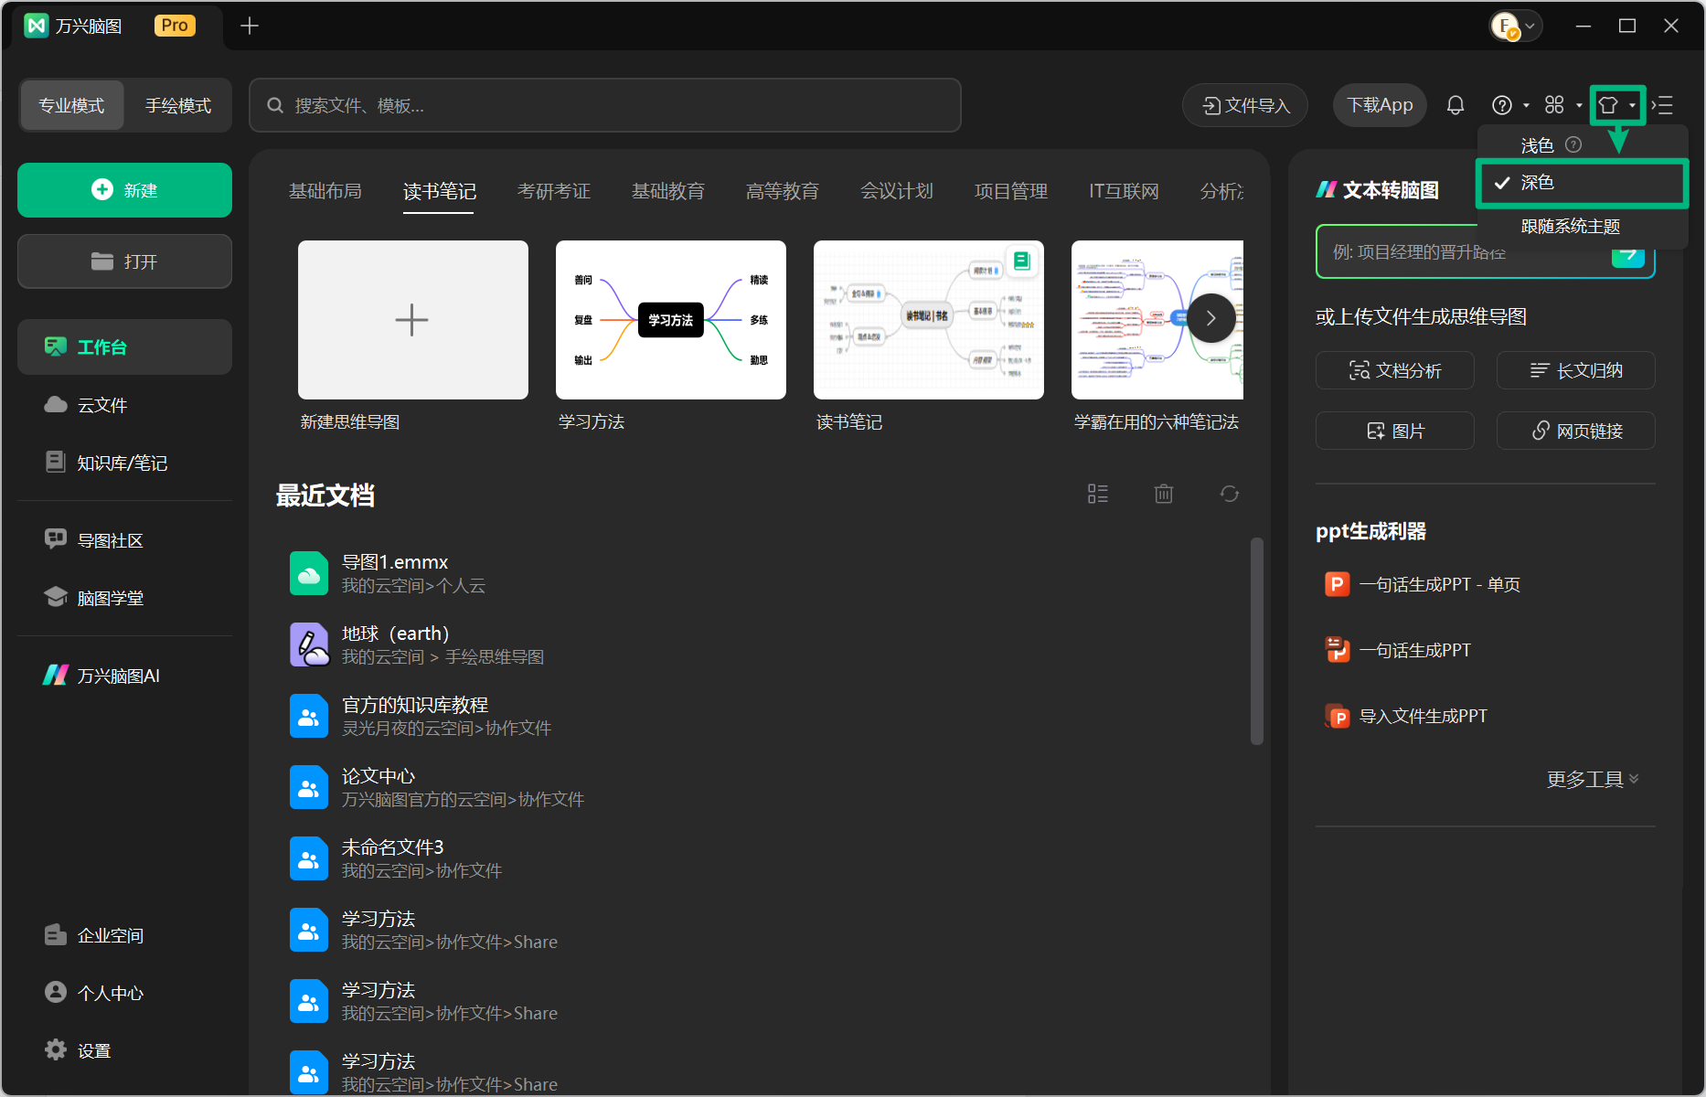The image size is (1706, 1097).
Task: Expand the avatar account dropdown arrow
Action: pyautogui.click(x=1530, y=26)
